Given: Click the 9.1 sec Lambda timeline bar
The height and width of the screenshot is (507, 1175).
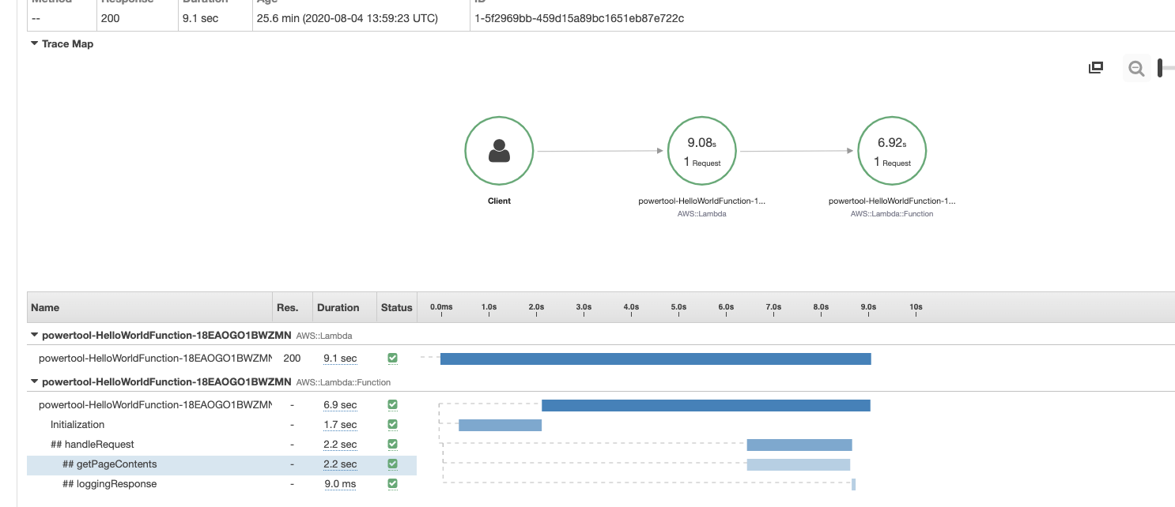Looking at the screenshot, I should coord(656,359).
